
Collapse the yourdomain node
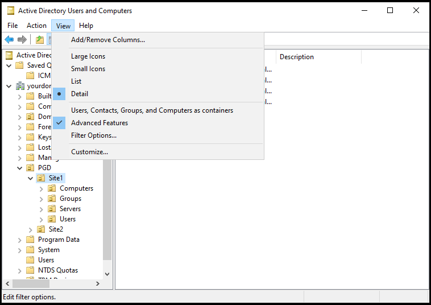[x=9, y=86]
